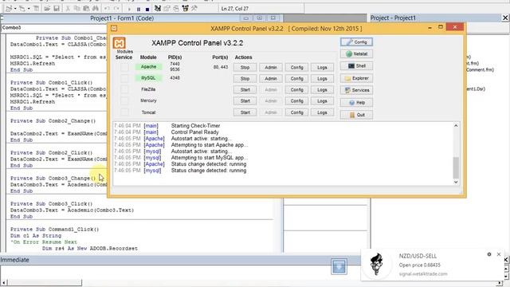Image resolution: width=510 pixels, height=287 pixels.
Task: Open Services from the XAMPP panel
Action: point(356,90)
